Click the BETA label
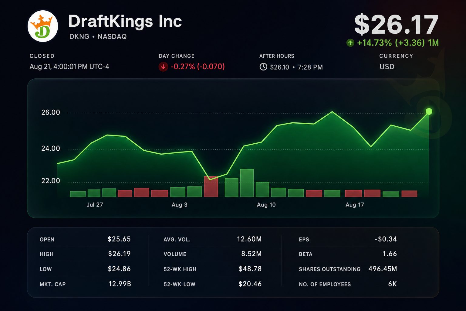Screen dimensions: 466x311 tap(306, 254)
